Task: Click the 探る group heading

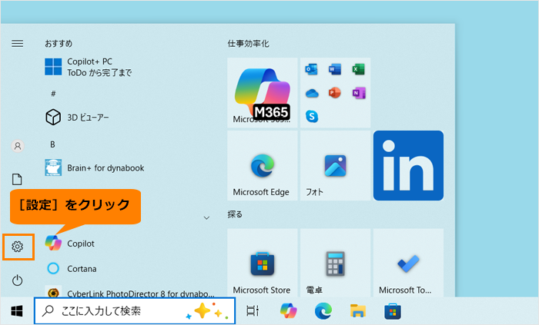Action: (235, 214)
